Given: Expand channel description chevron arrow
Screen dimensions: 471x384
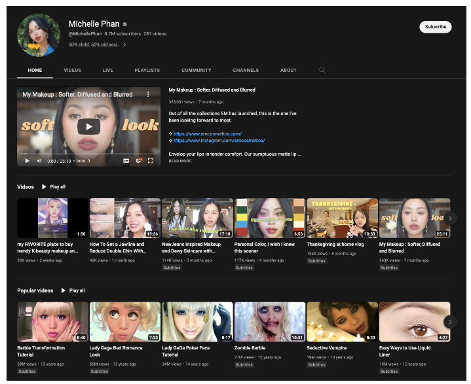Looking at the screenshot, I should [x=124, y=45].
